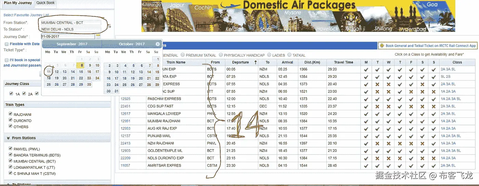Viewport: 479px width, 186px height.
Task: Open train number 22209 link
Action: 125,158
